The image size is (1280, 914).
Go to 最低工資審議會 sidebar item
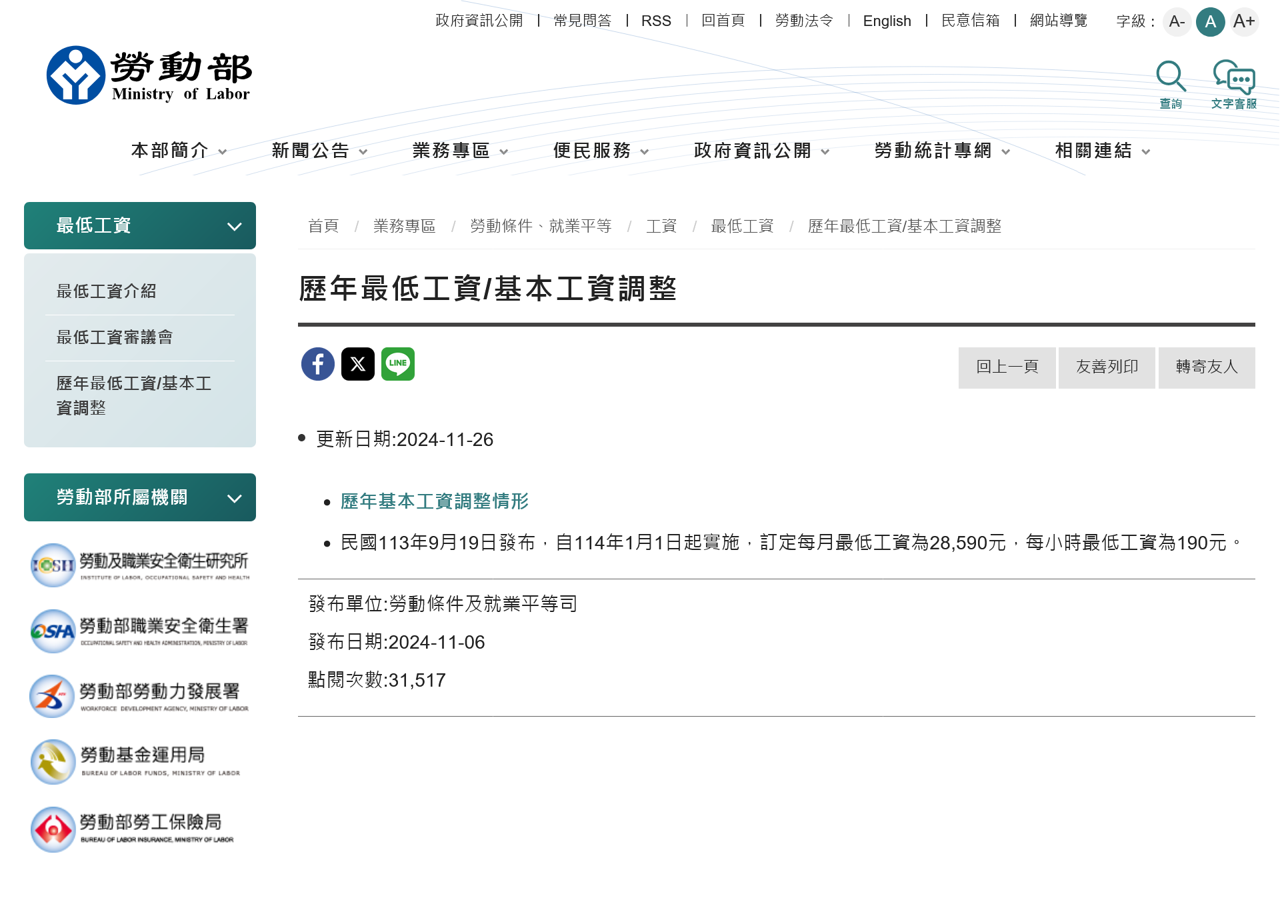tap(115, 337)
